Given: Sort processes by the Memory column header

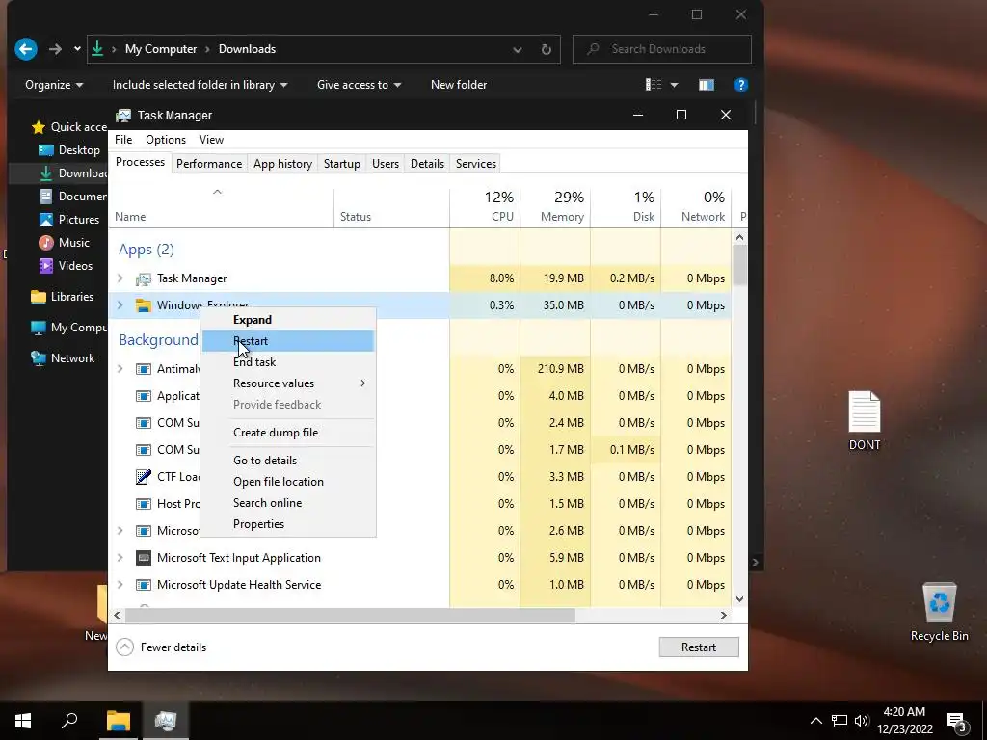Looking at the screenshot, I should (x=555, y=207).
